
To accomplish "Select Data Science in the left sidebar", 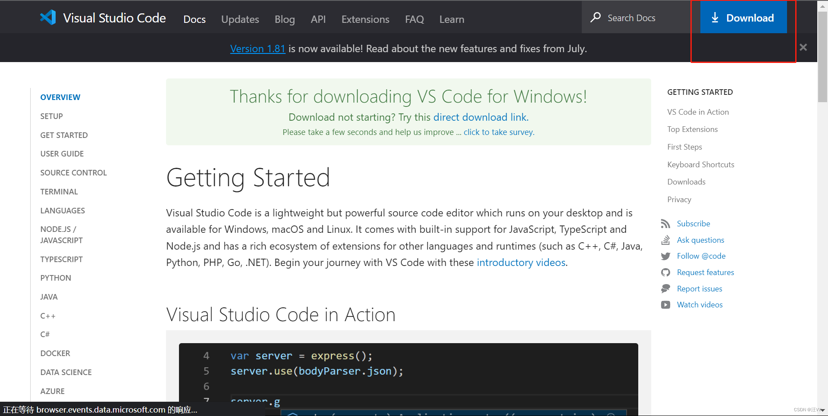I will coord(66,372).
